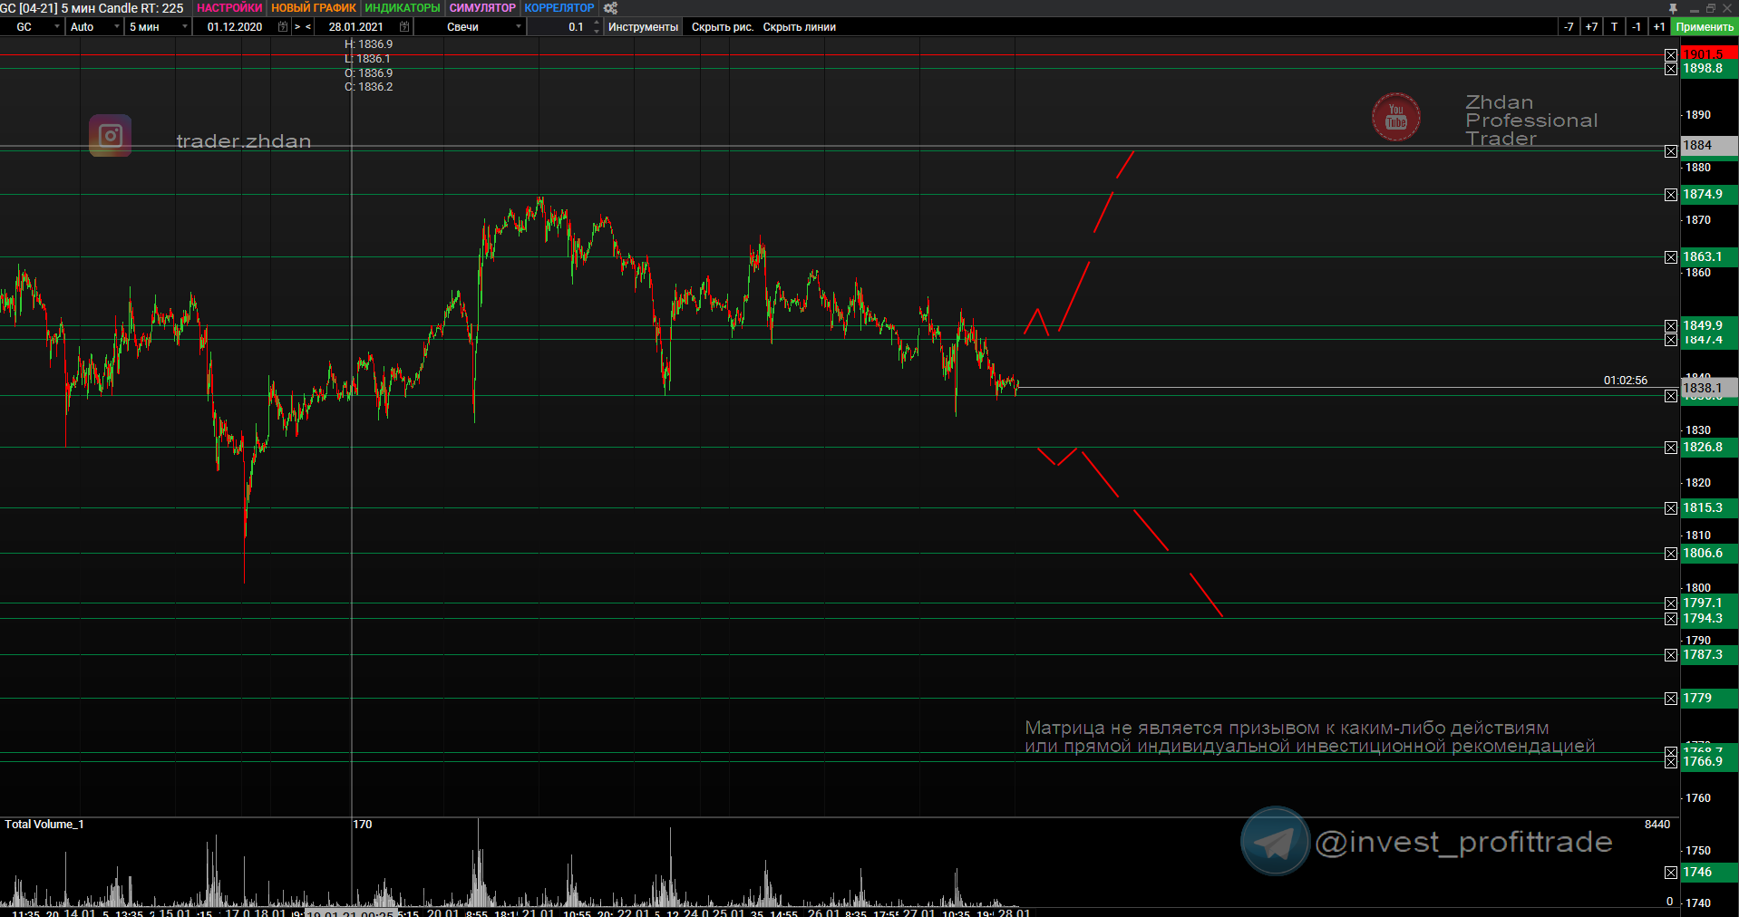Remove the 1794.3 level line
This screenshot has height=917, width=1739.
pyautogui.click(x=1671, y=619)
